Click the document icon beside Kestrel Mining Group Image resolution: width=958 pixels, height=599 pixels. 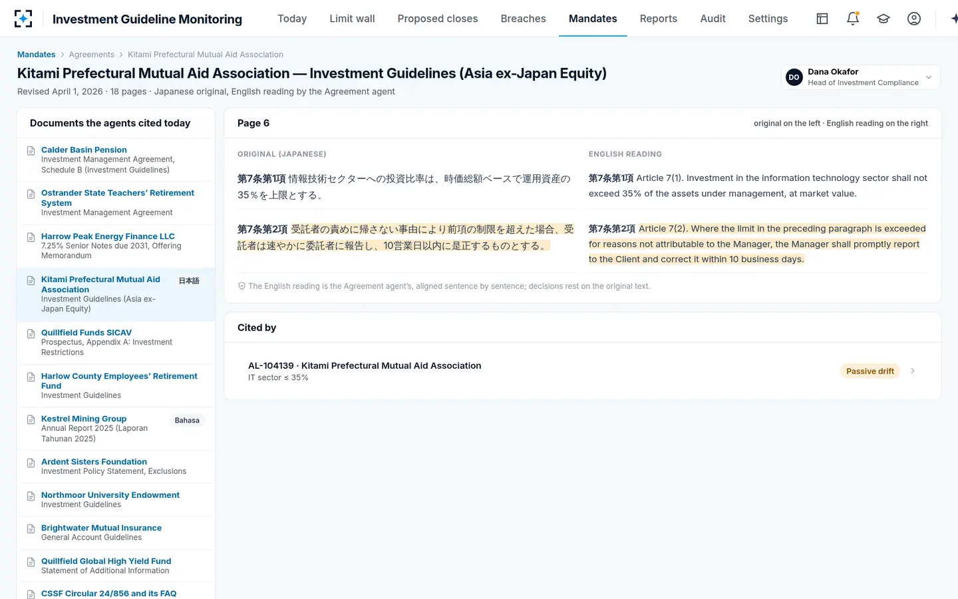pyautogui.click(x=31, y=419)
